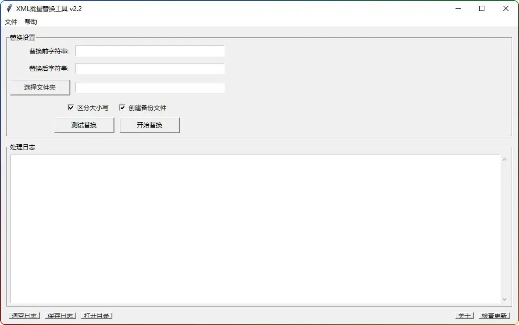Click inside the 处理日志 text area
The height and width of the screenshot is (325, 519).
pyautogui.click(x=255, y=229)
